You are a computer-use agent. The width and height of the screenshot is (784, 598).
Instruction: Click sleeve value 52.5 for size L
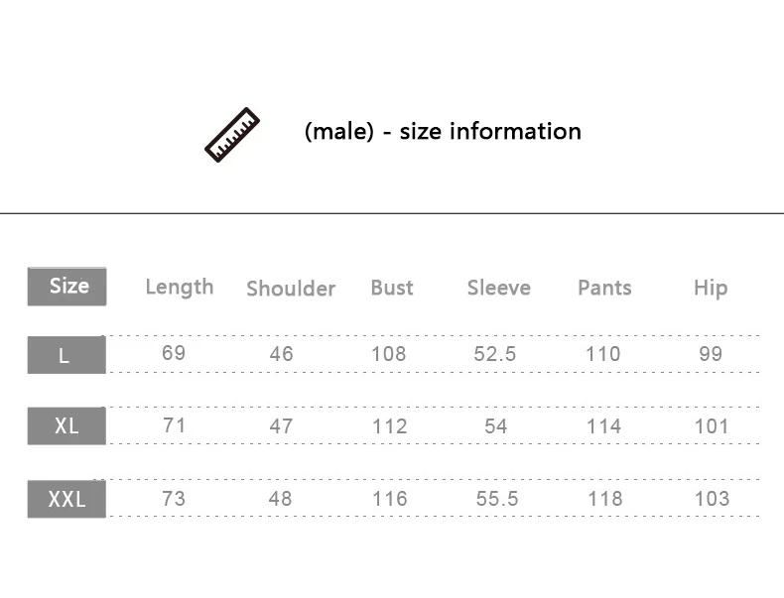tap(495, 354)
